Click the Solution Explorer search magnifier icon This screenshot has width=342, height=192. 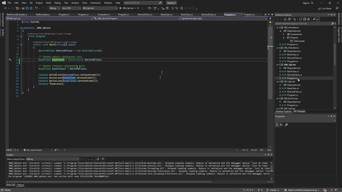coord(332,23)
